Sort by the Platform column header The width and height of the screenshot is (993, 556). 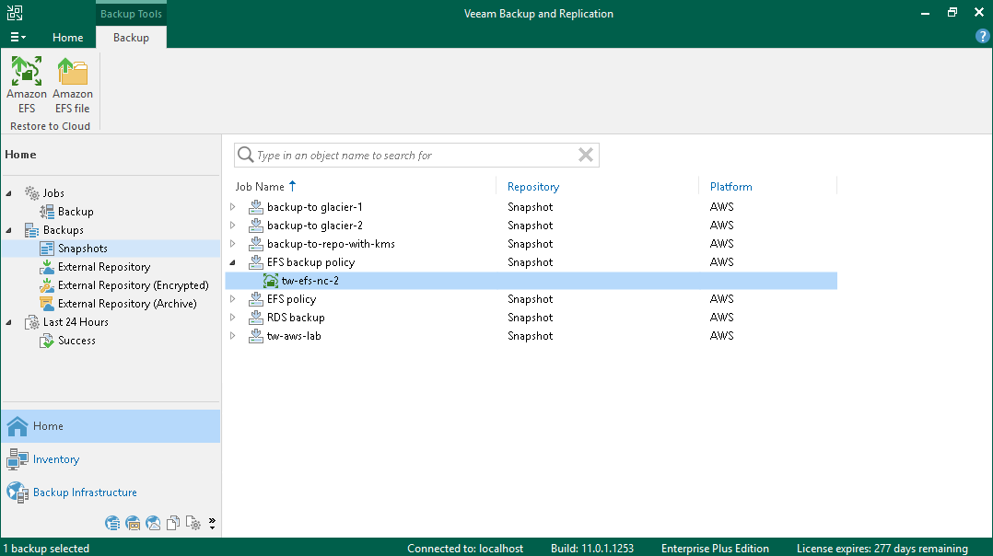(730, 187)
